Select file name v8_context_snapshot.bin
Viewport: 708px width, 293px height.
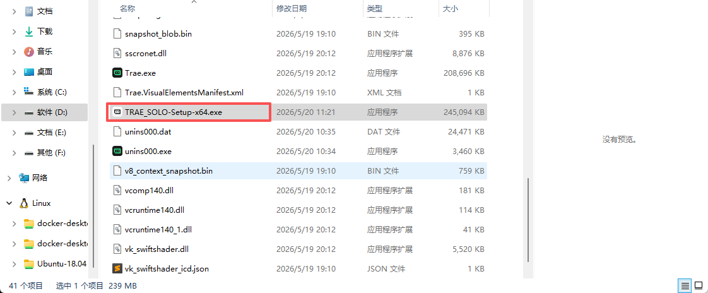click(169, 171)
